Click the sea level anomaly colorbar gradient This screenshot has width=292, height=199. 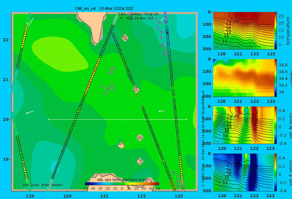coord(122,184)
